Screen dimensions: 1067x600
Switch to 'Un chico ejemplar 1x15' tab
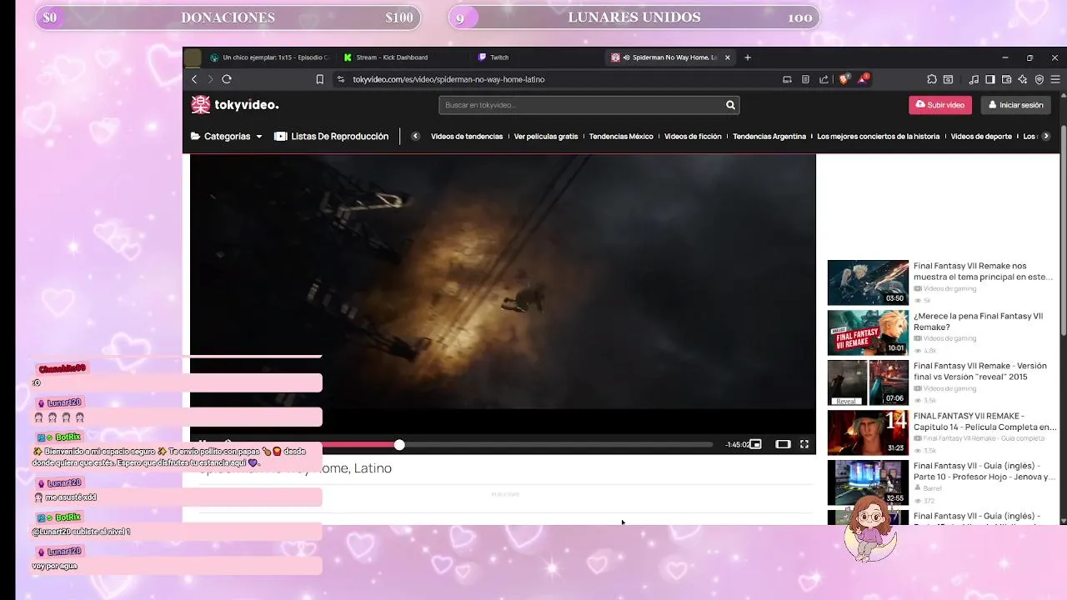[x=271, y=57]
